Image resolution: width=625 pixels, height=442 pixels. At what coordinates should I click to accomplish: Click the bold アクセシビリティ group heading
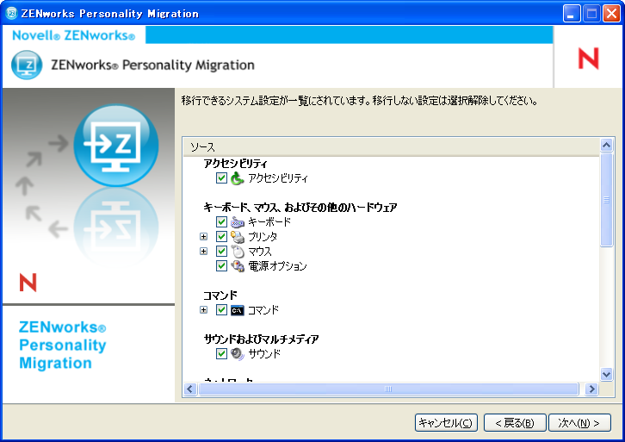(x=235, y=164)
